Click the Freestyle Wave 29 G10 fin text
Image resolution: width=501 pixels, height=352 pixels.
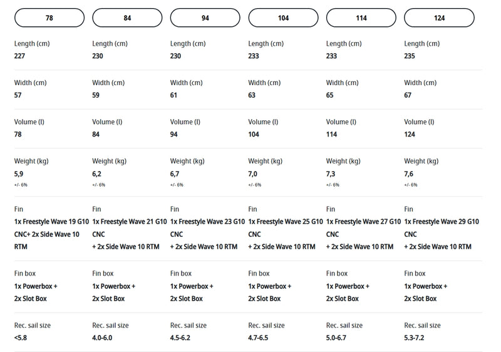click(442, 222)
